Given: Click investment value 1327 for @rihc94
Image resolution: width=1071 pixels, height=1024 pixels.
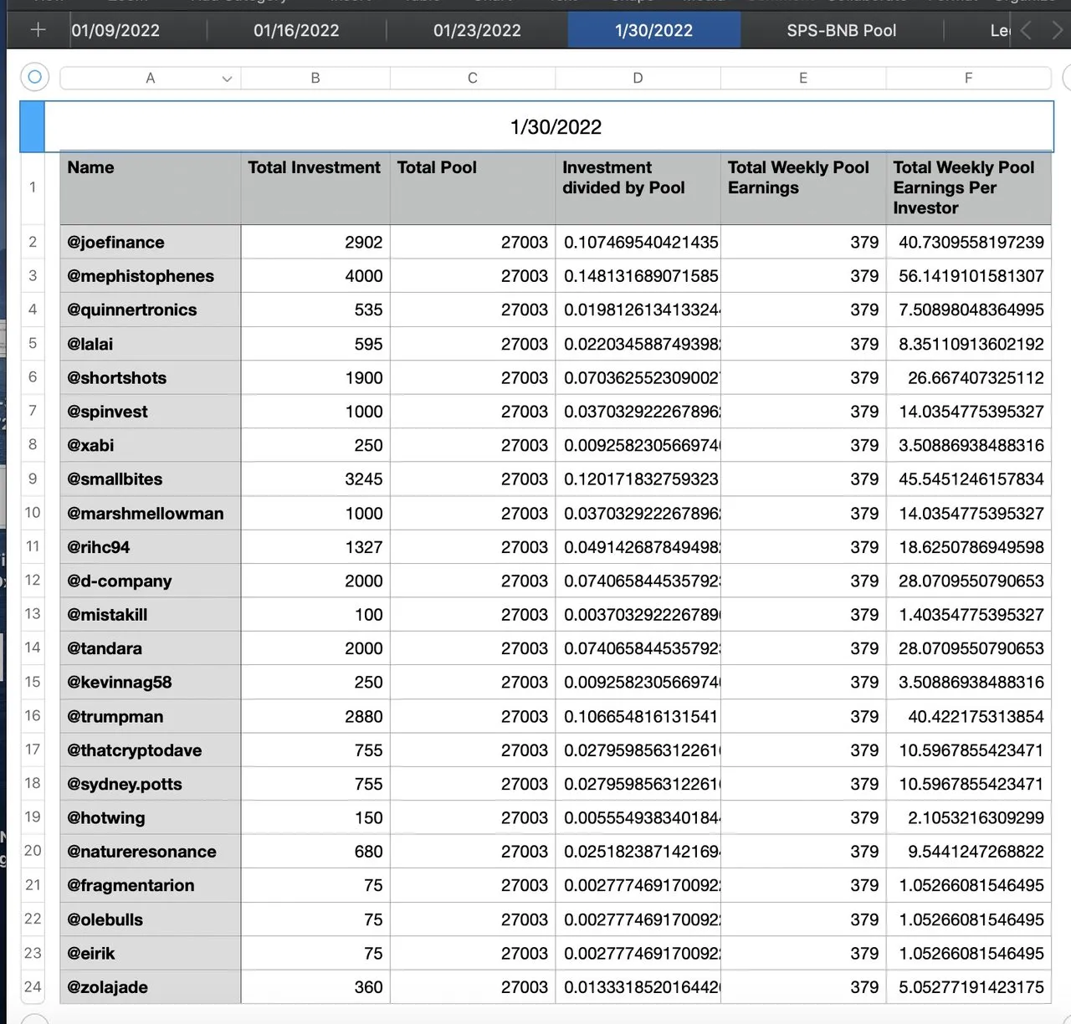Looking at the screenshot, I should (315, 547).
